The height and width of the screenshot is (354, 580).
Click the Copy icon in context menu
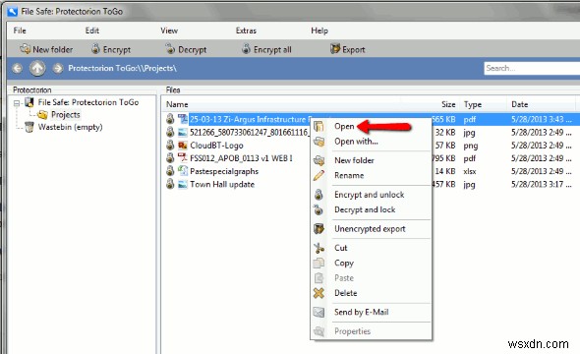319,263
